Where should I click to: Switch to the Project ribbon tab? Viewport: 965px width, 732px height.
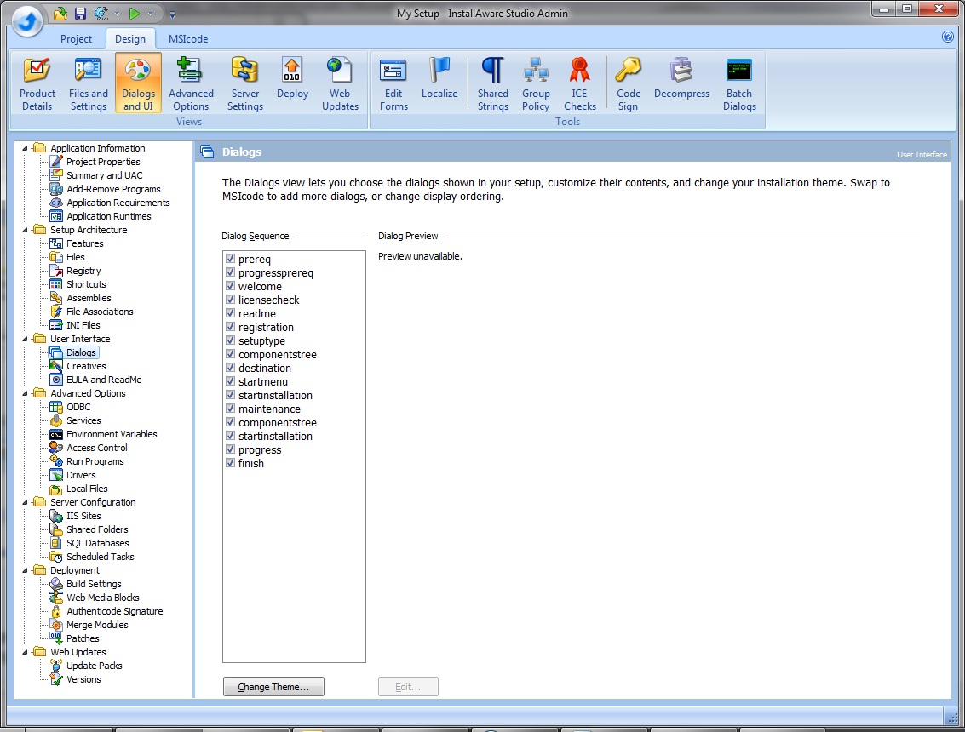(x=76, y=39)
